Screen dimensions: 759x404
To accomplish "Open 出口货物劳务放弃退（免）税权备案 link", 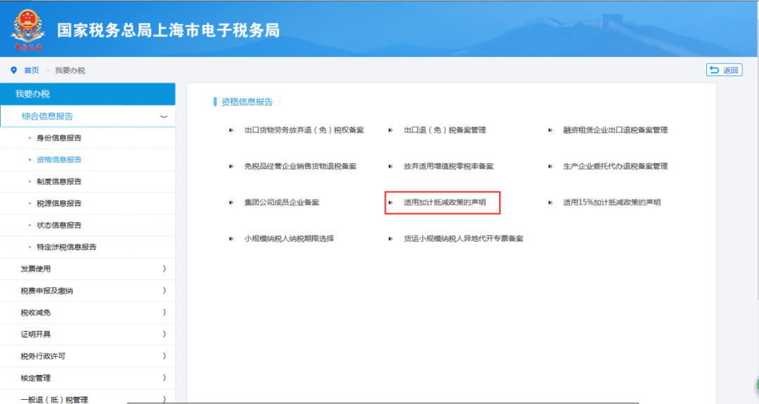I will [x=304, y=130].
